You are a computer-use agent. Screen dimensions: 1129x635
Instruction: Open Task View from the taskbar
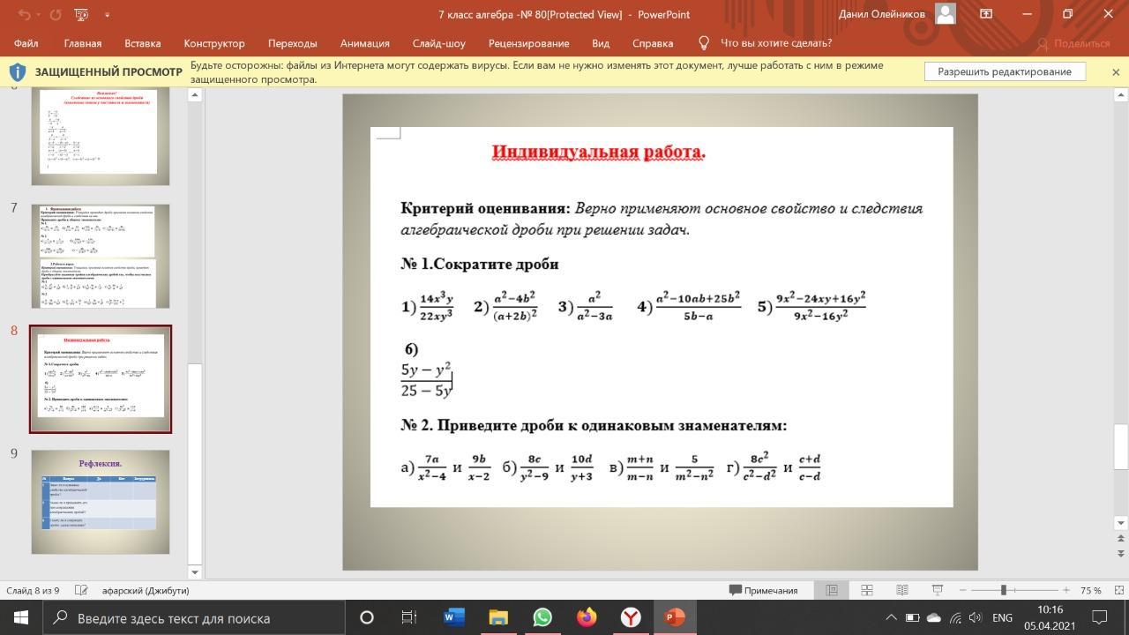pyautogui.click(x=409, y=617)
